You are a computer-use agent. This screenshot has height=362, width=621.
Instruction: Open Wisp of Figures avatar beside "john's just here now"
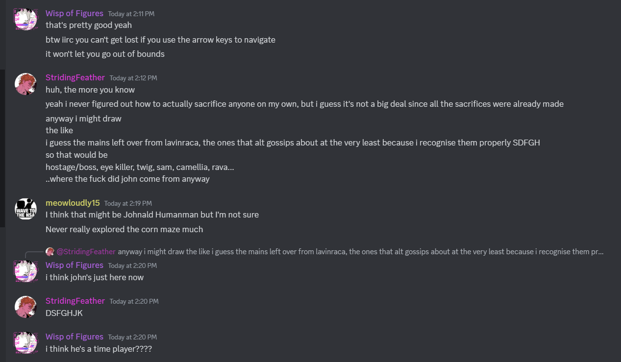25,271
